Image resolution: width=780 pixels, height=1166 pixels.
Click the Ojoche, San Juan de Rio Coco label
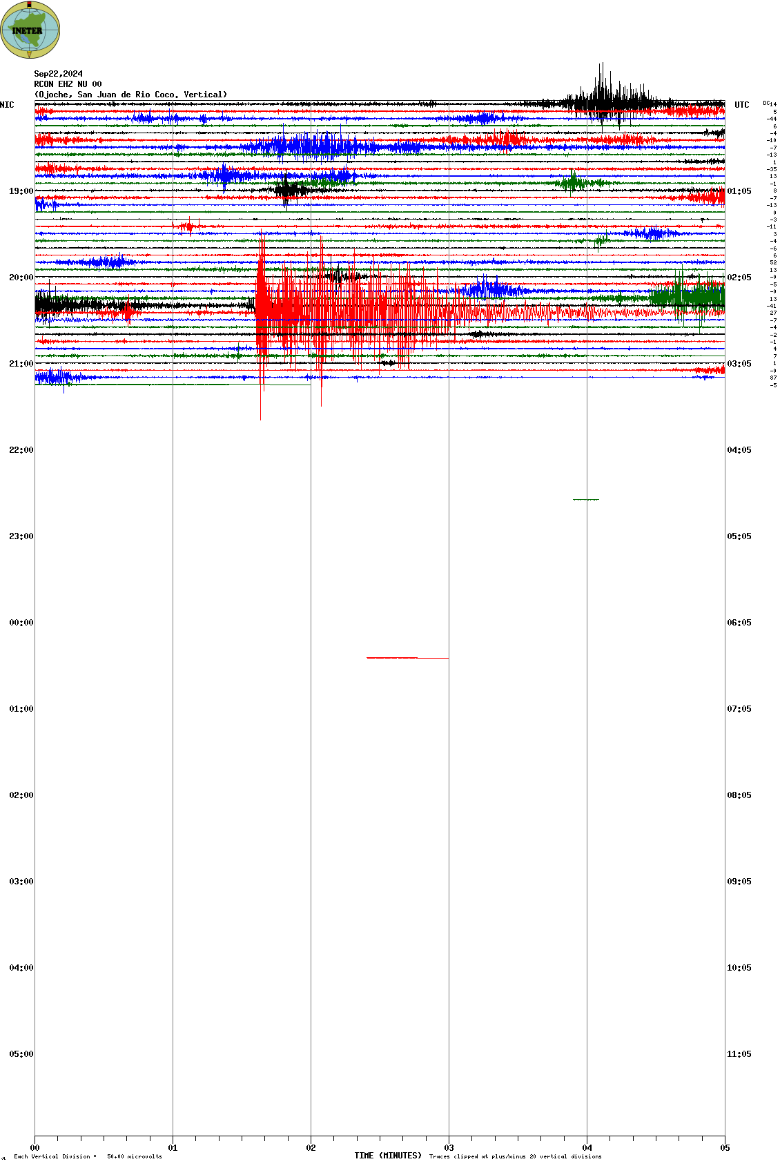coord(130,95)
